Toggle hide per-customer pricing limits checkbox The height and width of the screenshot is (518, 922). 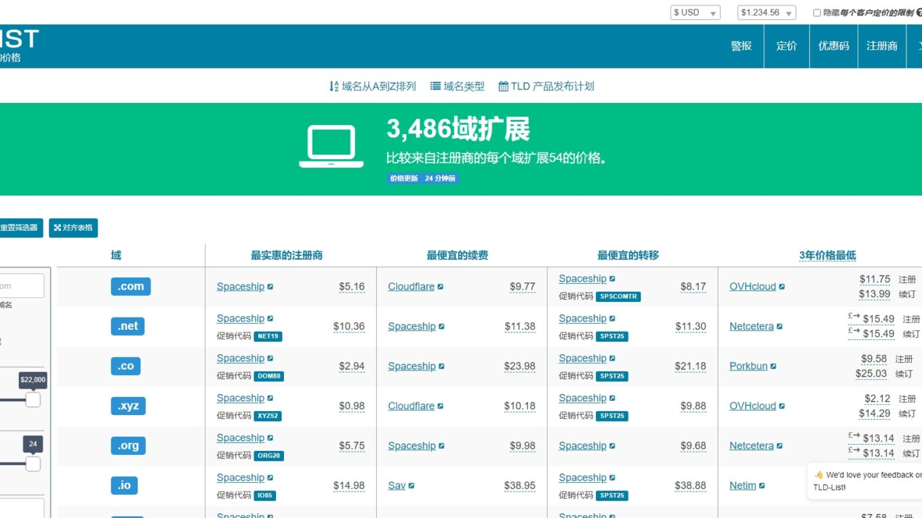(817, 13)
